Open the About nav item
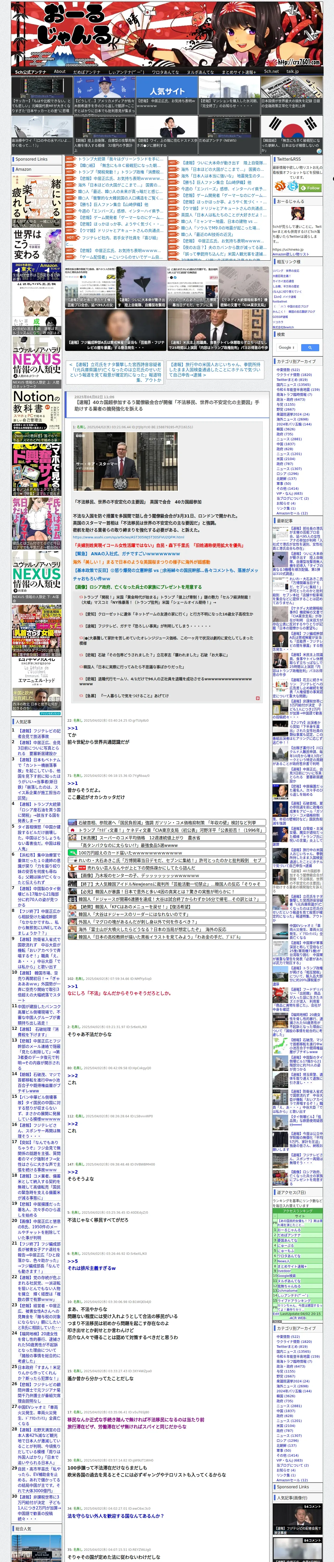 (x=59, y=72)
